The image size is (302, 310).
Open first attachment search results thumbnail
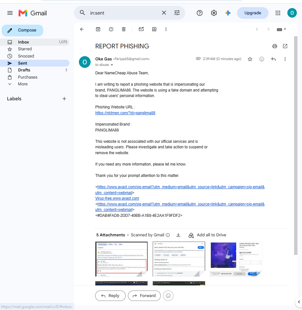click(121, 259)
